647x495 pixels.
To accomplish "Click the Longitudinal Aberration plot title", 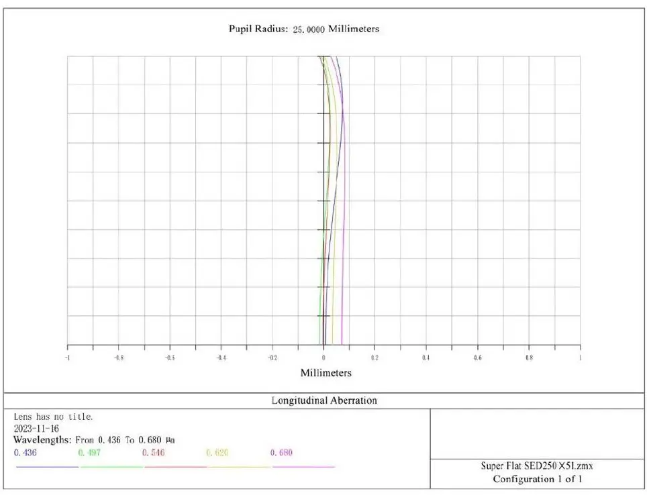I will (x=323, y=400).
